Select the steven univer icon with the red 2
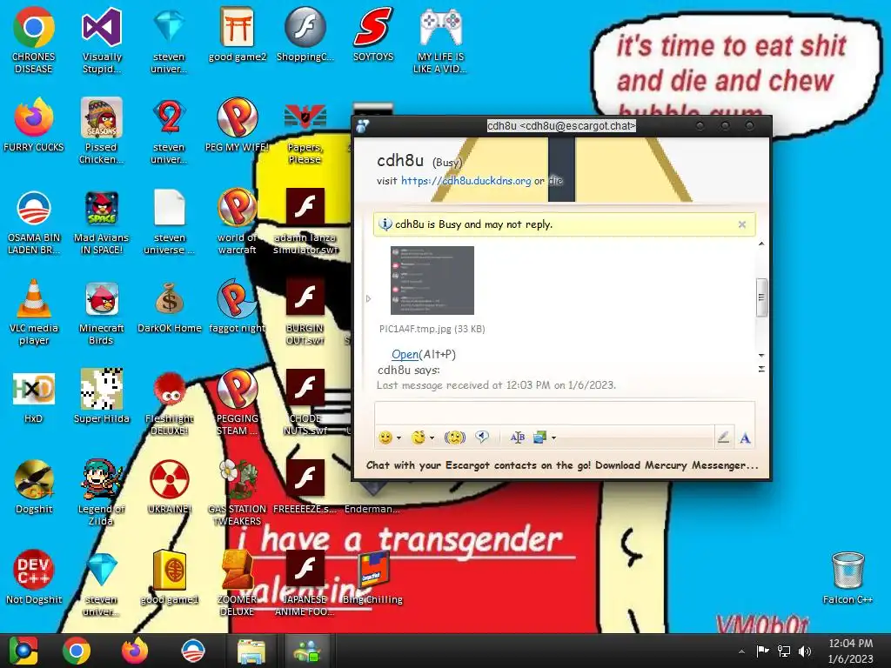Viewport: 891px width, 668px height. [170, 130]
